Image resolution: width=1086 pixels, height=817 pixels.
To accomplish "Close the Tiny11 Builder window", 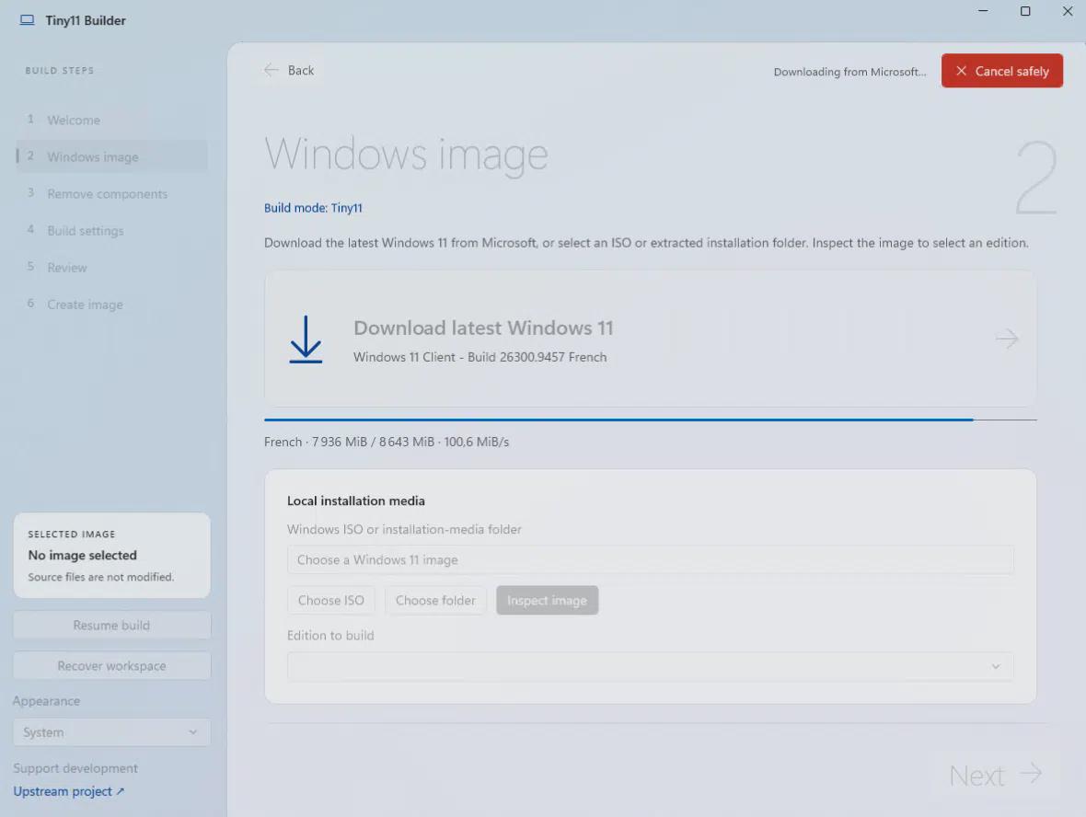I will click(1068, 11).
